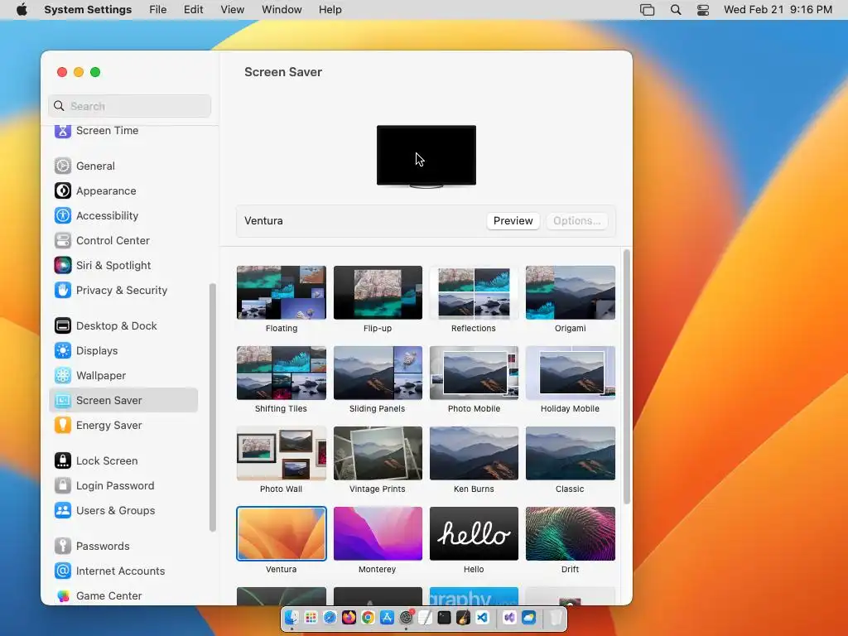Image resolution: width=848 pixels, height=636 pixels.
Task: Click the screen saver list scrollbar
Action: pyautogui.click(x=626, y=377)
